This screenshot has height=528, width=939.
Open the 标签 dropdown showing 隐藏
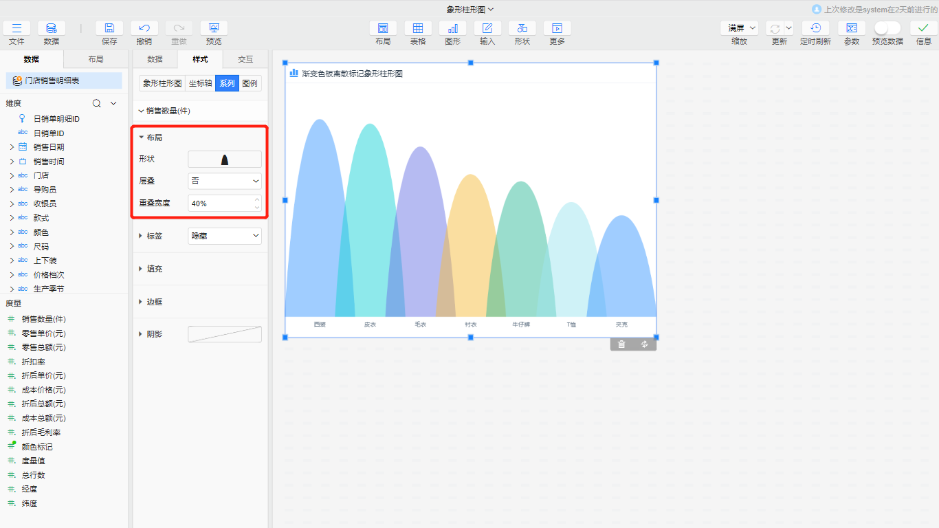[225, 236]
